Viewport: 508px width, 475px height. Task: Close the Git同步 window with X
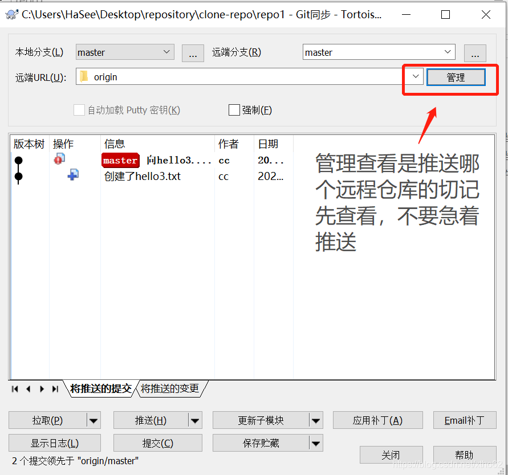[x=486, y=15]
